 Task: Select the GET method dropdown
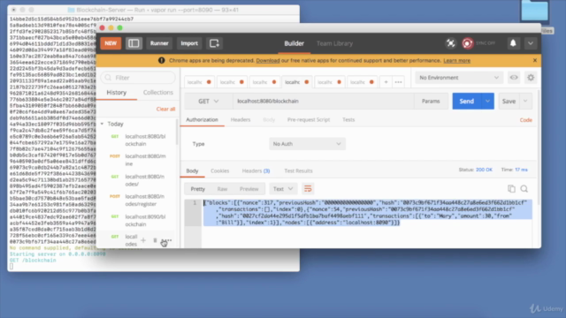point(209,102)
